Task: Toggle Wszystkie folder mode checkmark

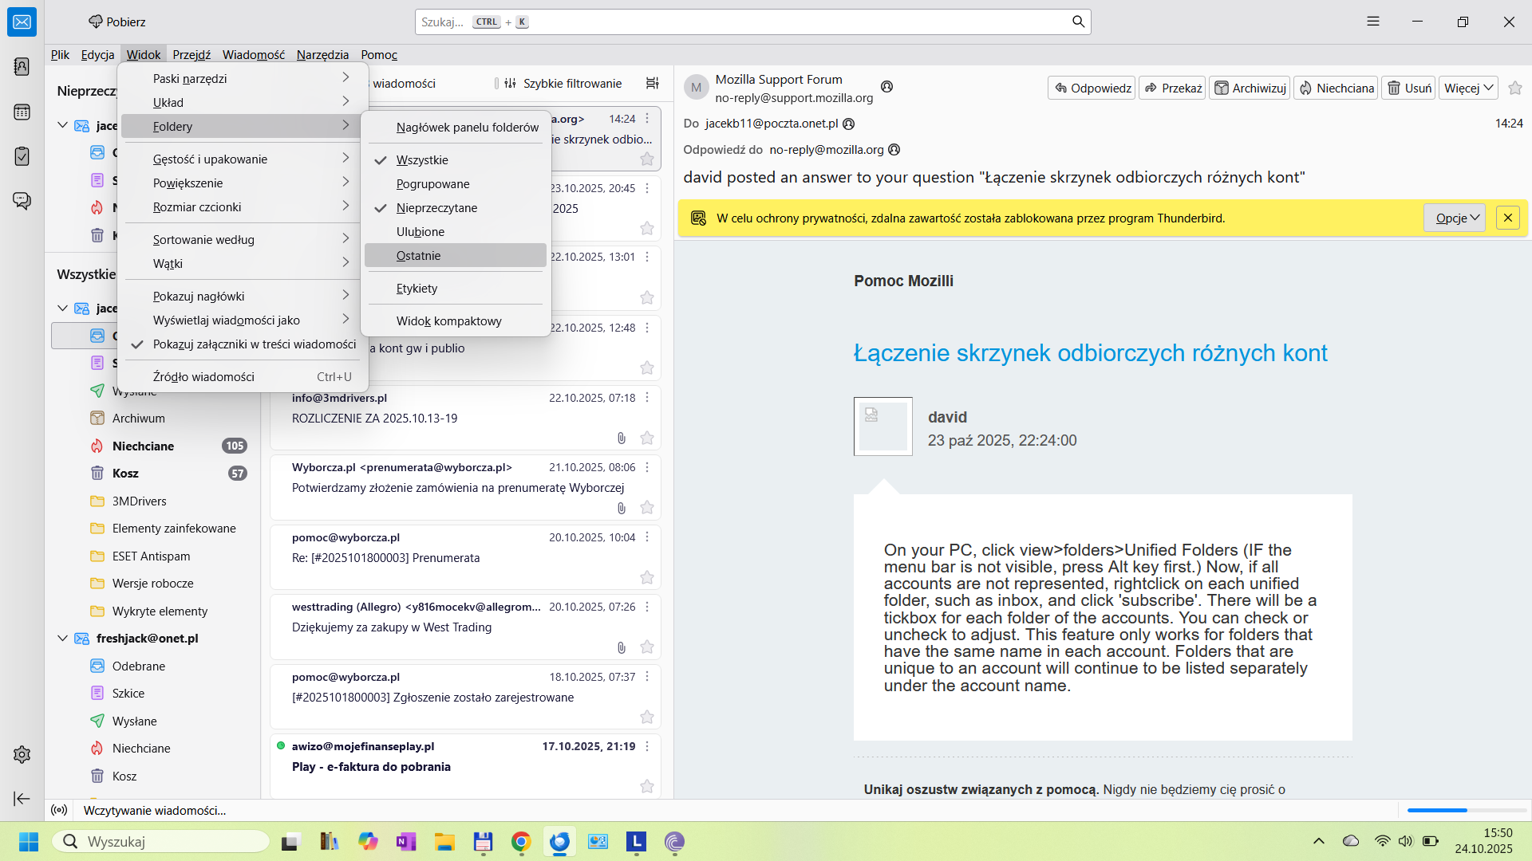Action: 422,160
